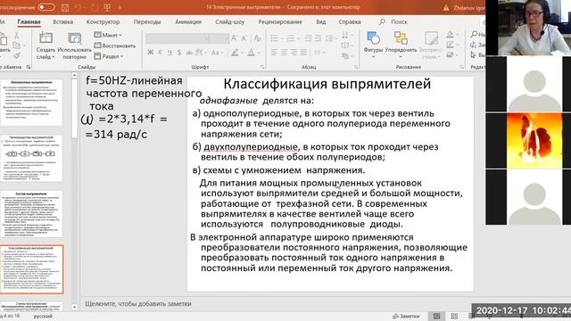Click the Increase Font Size icon
This screenshot has height=321, width=571.
(234, 38)
